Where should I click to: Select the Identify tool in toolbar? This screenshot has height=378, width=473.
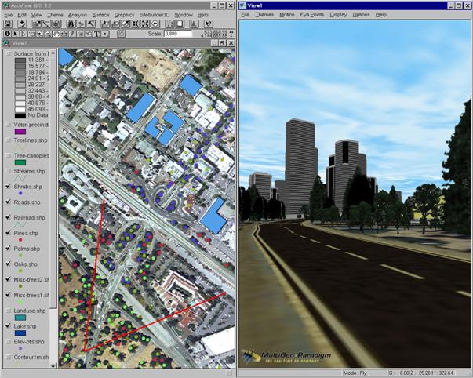tap(7, 34)
